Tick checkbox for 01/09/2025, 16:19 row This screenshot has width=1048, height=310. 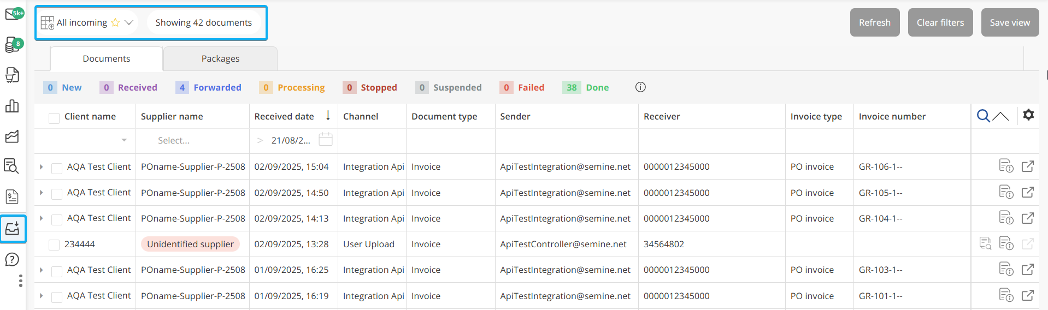click(57, 297)
